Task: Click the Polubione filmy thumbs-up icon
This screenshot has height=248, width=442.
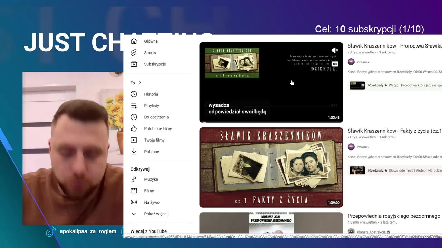Action: tap(134, 128)
